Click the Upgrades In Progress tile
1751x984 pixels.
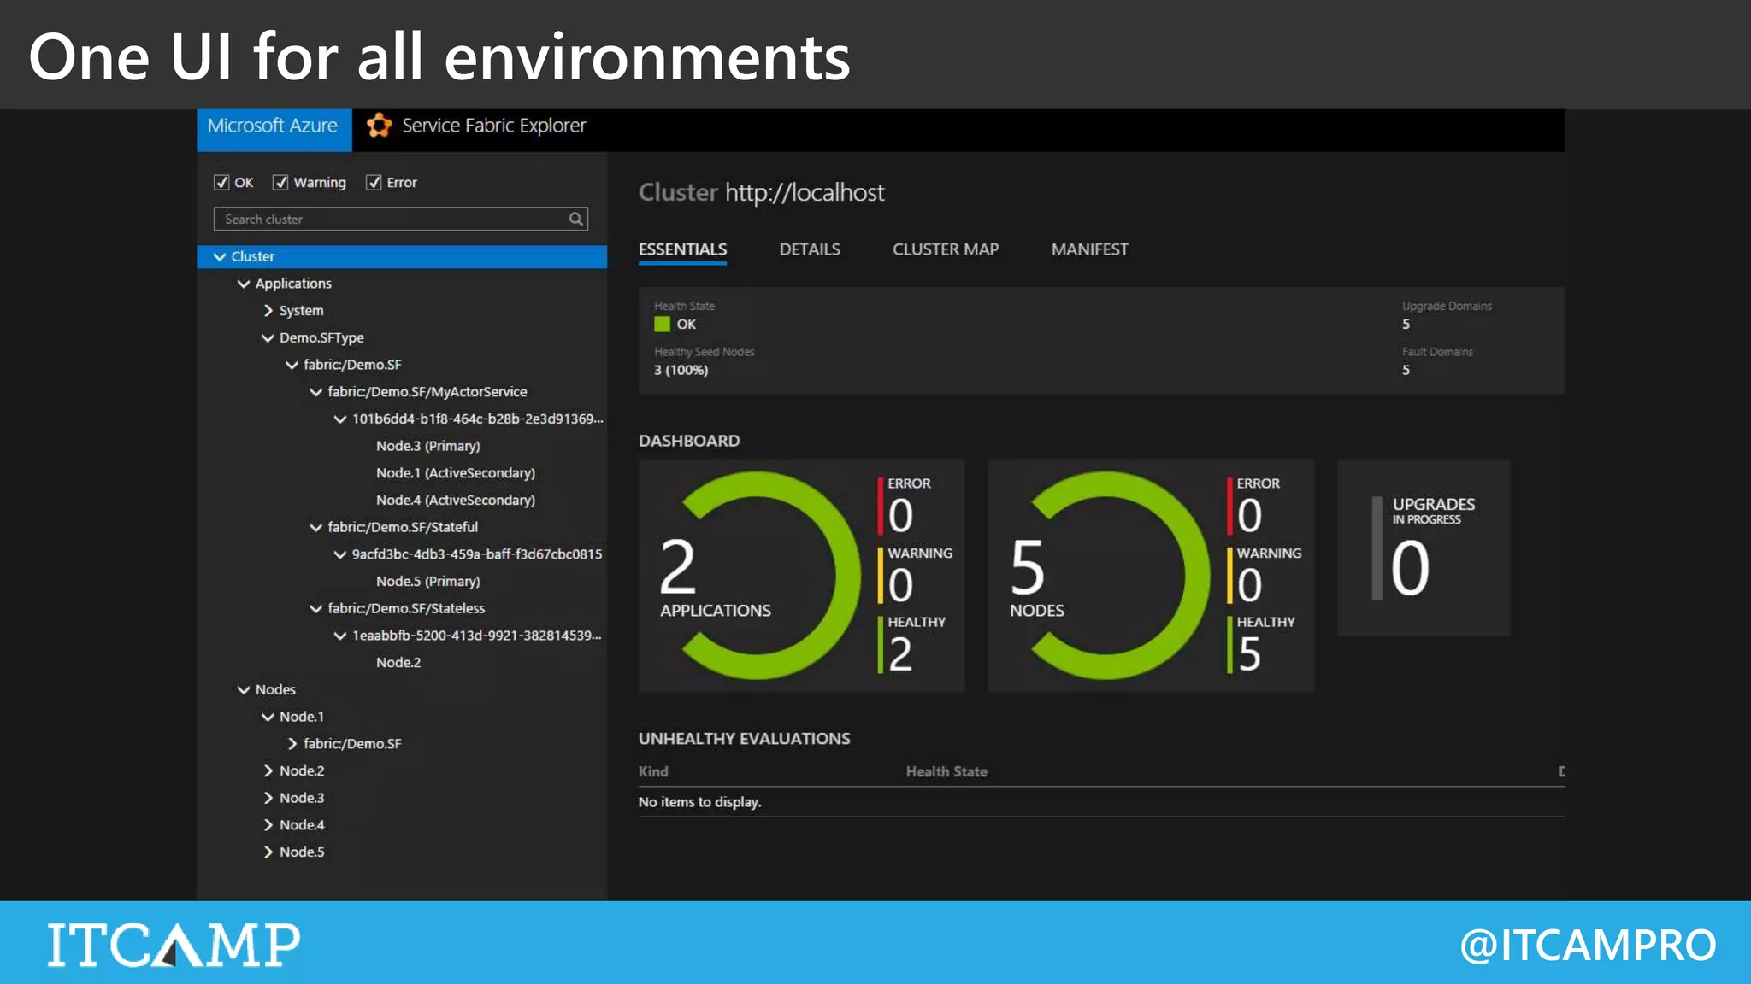pyautogui.click(x=1424, y=548)
